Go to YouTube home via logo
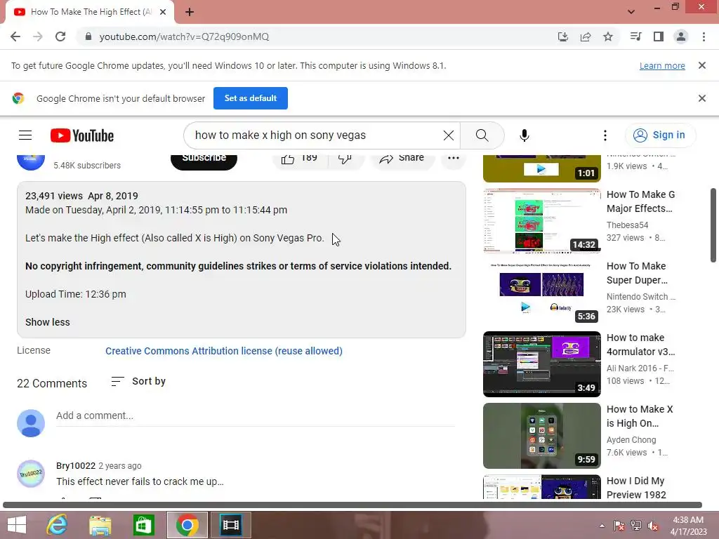Viewport: 719px width, 539px height. [x=82, y=135]
